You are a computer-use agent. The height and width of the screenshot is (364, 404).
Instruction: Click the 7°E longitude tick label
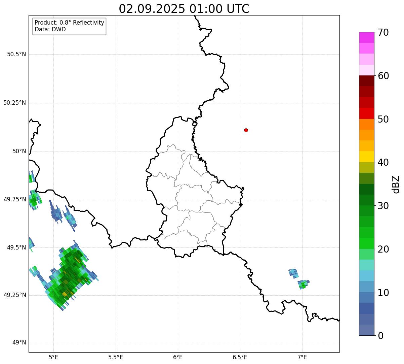coord(302,357)
